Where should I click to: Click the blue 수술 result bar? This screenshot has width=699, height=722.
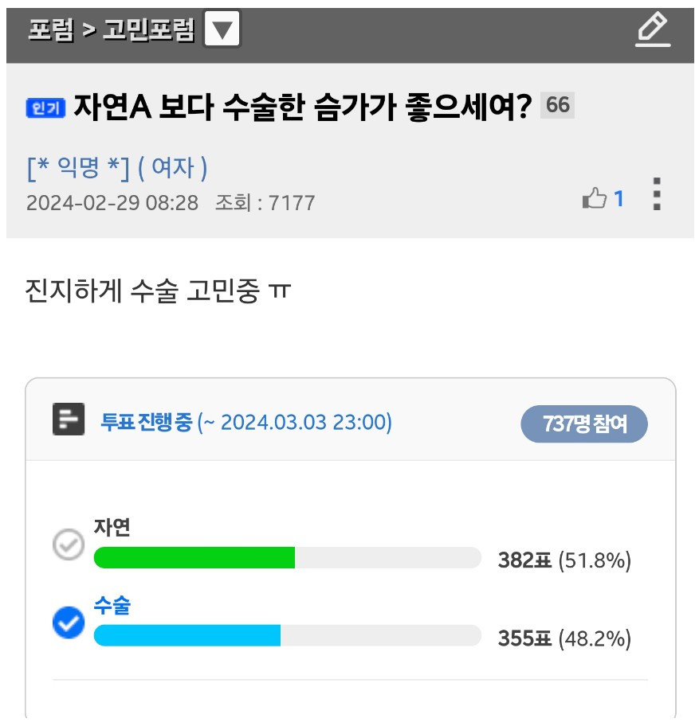point(187,635)
